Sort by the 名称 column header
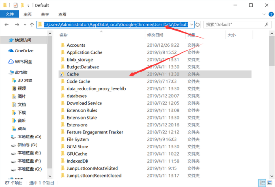 coord(64,35)
